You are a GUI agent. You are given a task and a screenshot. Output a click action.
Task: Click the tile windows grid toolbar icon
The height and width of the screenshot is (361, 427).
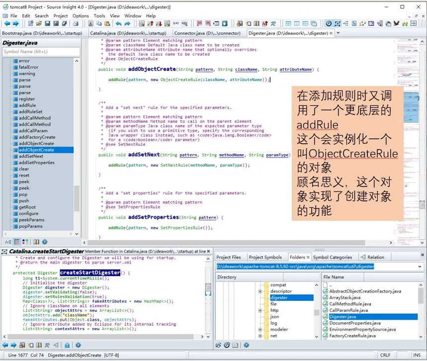click(288, 24)
